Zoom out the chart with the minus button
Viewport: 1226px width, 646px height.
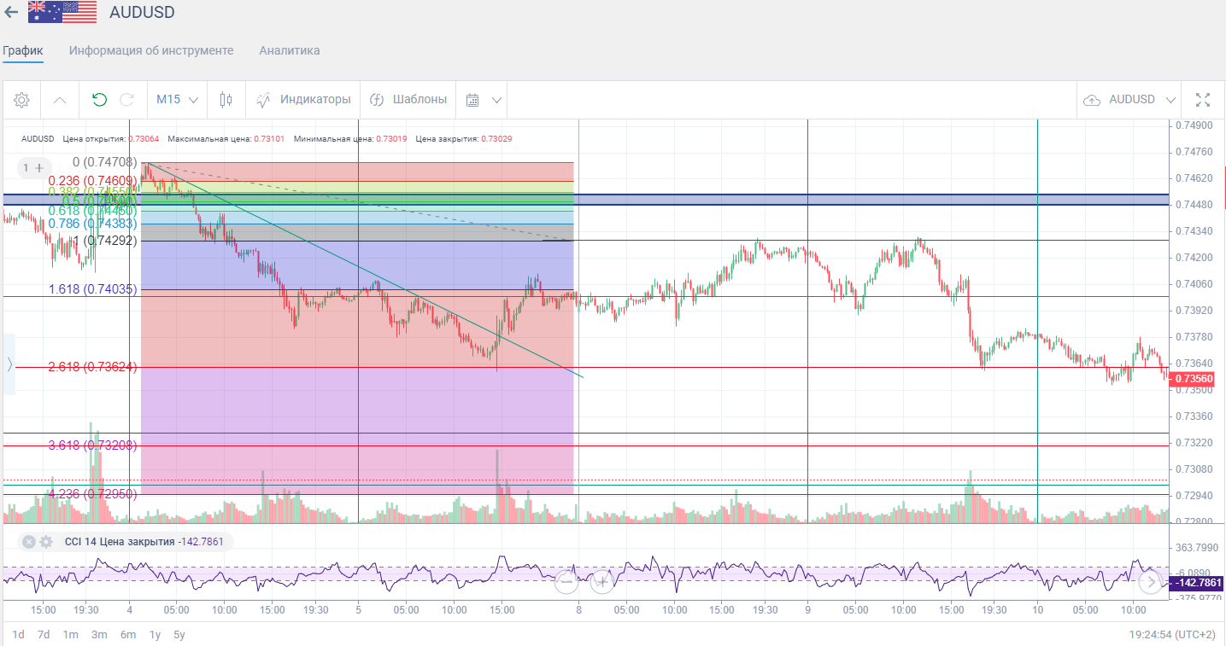[566, 582]
